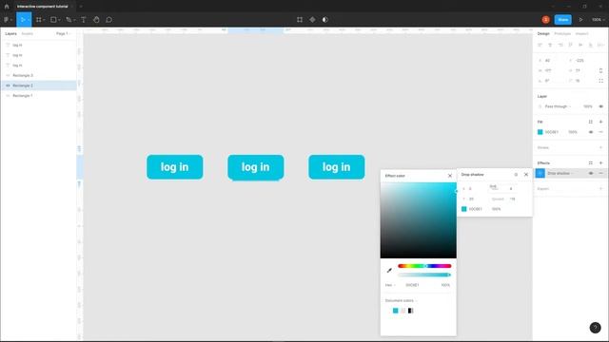Toggle Drop shadow effect visibility
609x342 pixels.
click(591, 173)
